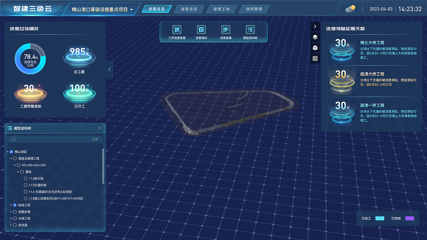Viewport: 427px width, 240px height.
Task: Open the 疏港大桥工程 title link
Action: pos(372,74)
